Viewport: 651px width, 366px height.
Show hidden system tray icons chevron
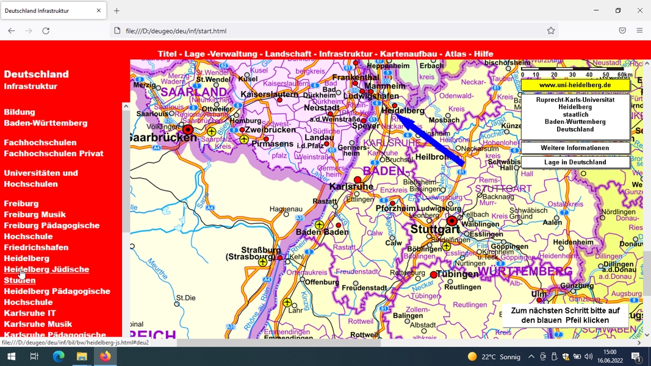pos(531,356)
